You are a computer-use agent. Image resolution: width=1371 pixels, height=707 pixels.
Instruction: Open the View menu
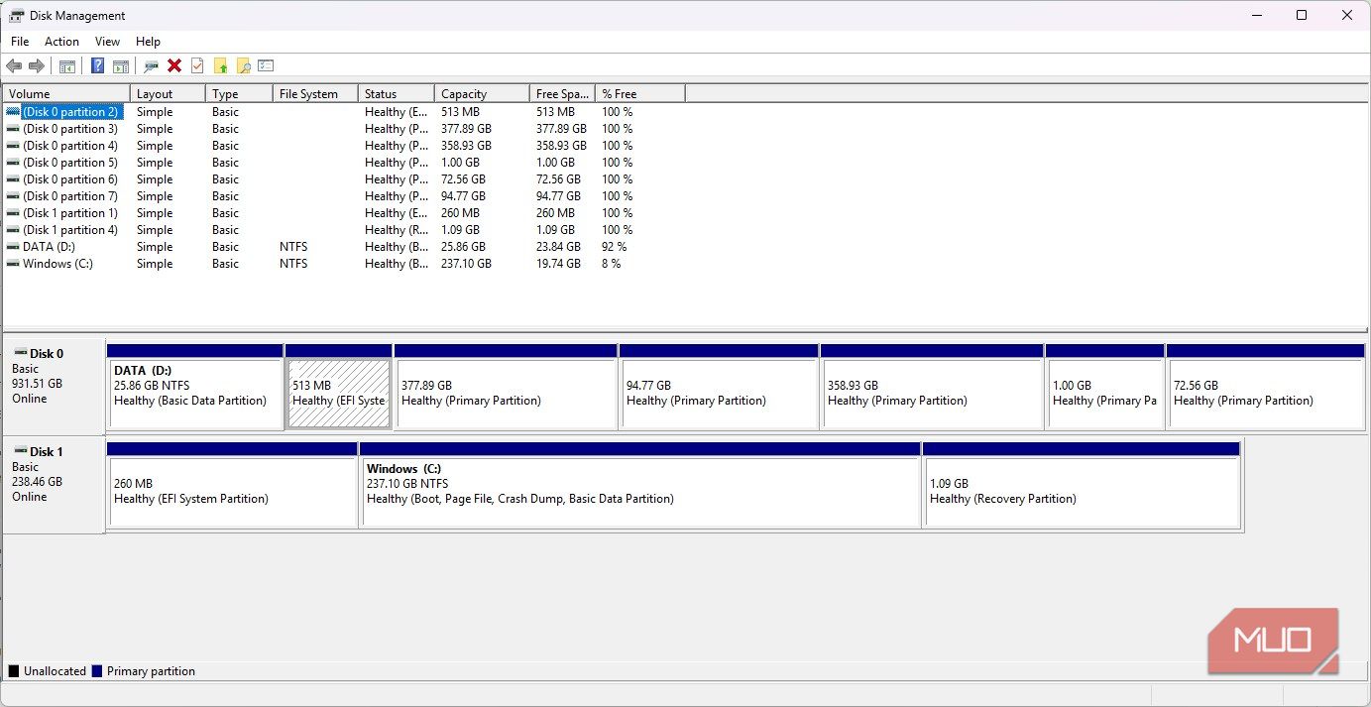click(x=107, y=42)
